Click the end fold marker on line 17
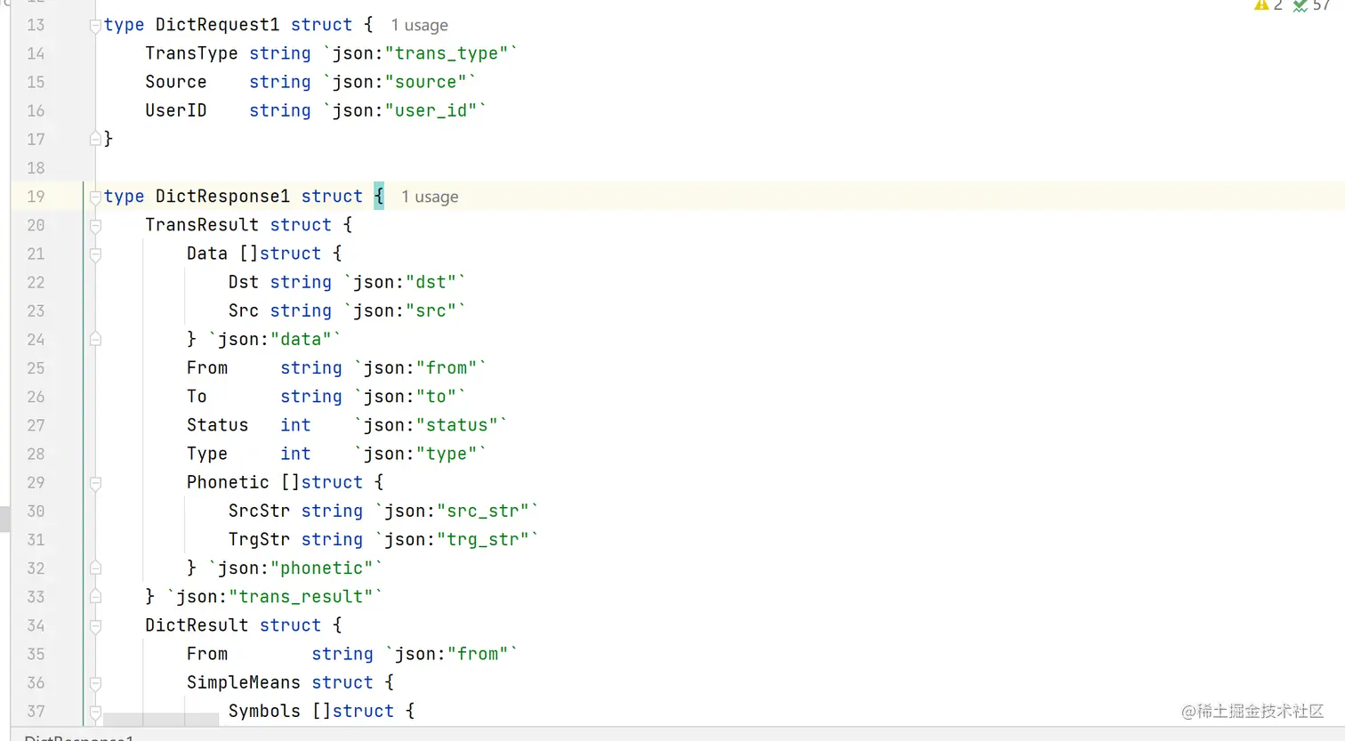The image size is (1345, 741). pyautogui.click(x=95, y=139)
